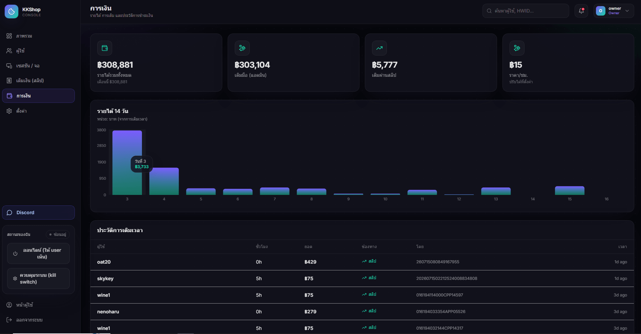This screenshot has height=334, width=641.
Task: Focus the user/HWID search field
Action: (525, 11)
